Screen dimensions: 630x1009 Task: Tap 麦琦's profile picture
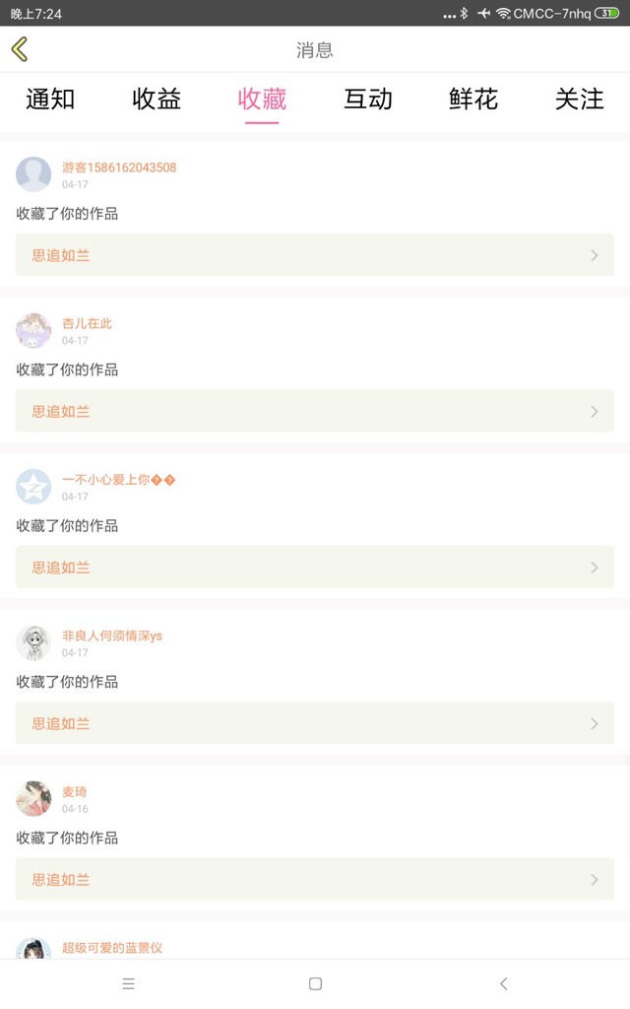point(33,798)
